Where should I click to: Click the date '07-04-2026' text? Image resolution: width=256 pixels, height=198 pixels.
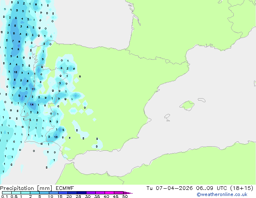(x=174, y=188)
